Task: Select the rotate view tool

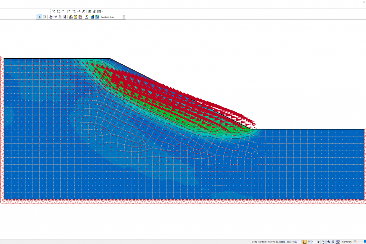Action: pyautogui.click(x=58, y=11)
